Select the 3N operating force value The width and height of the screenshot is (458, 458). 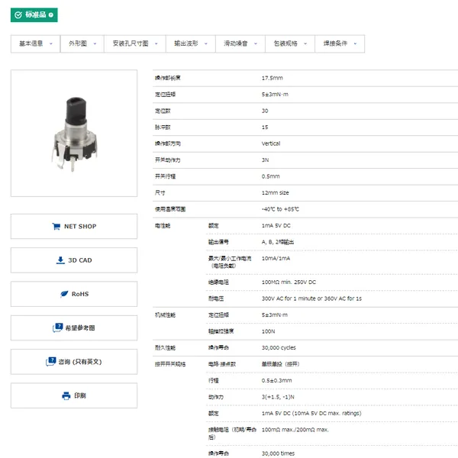click(265, 160)
